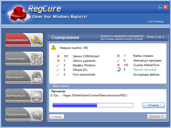Click the <<Назад button
Screen dimensions: 171x128
[x=56, y=117]
